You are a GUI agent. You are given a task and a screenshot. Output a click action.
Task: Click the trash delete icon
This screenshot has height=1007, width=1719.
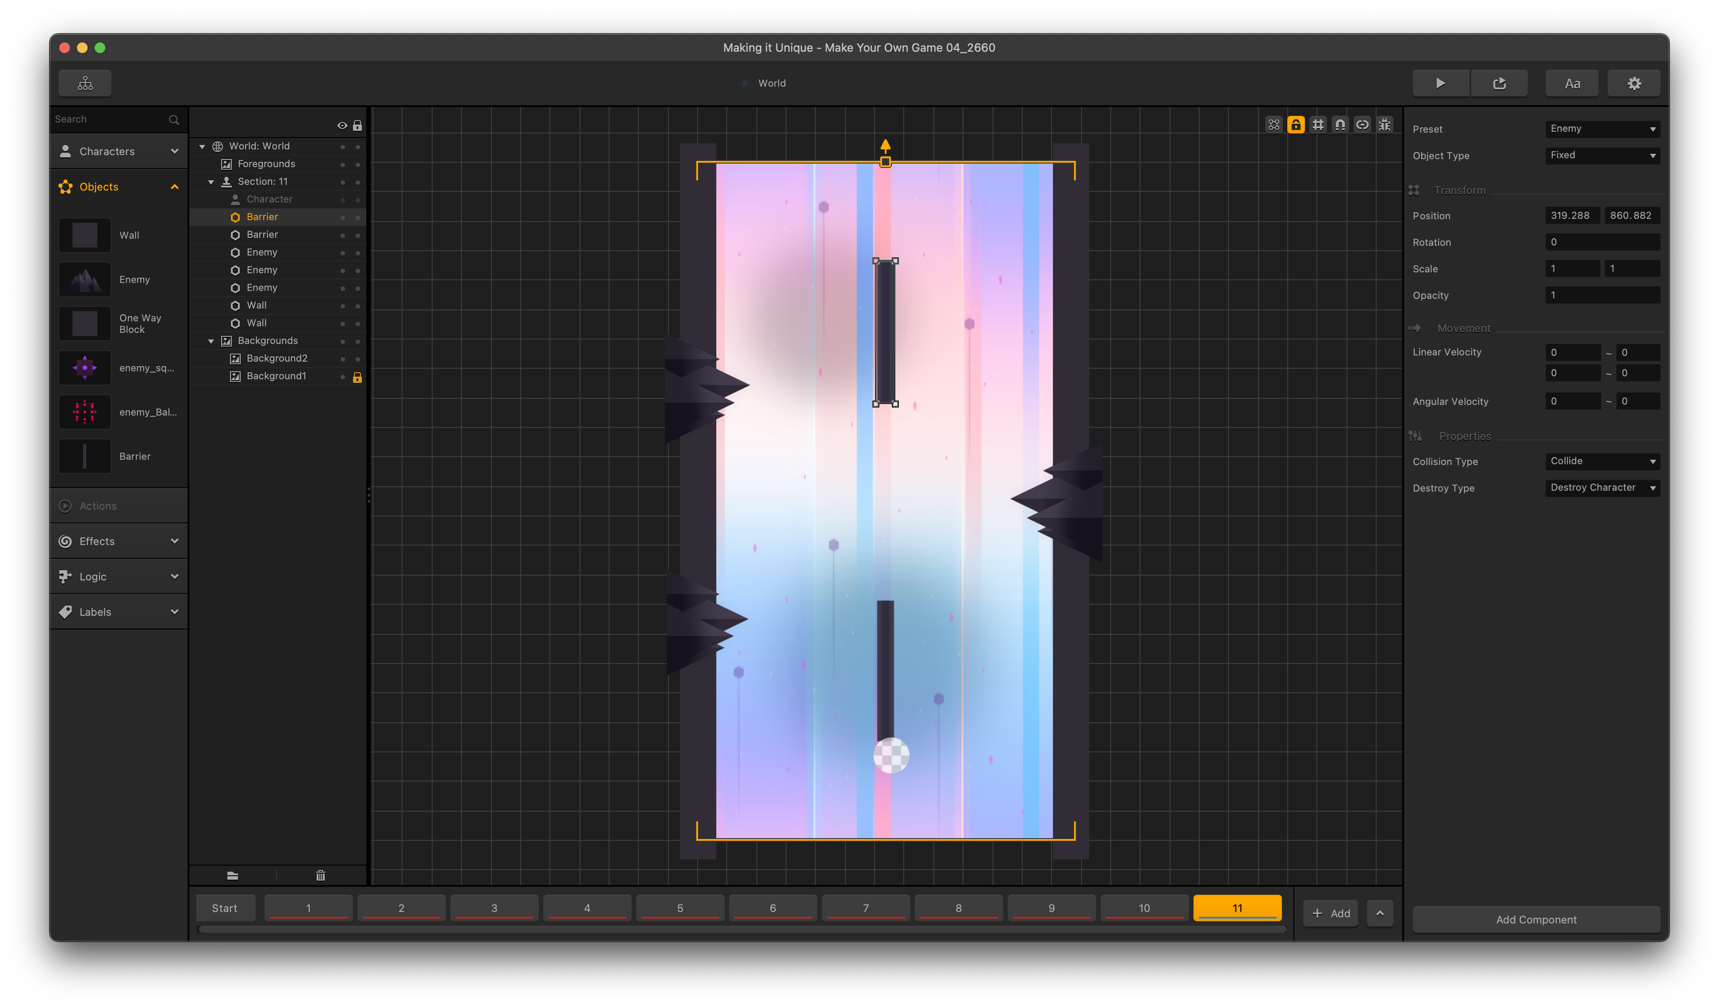321,876
